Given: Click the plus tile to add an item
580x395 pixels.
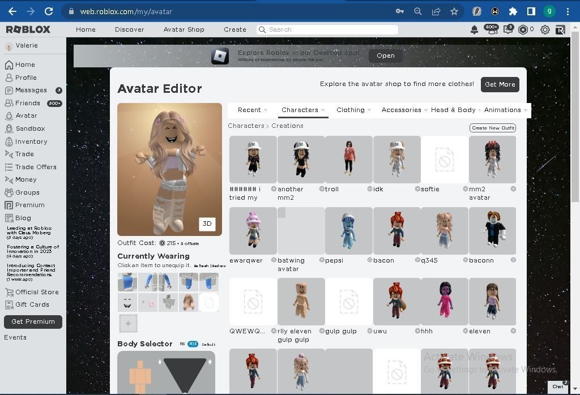Looking at the screenshot, I should tap(127, 323).
